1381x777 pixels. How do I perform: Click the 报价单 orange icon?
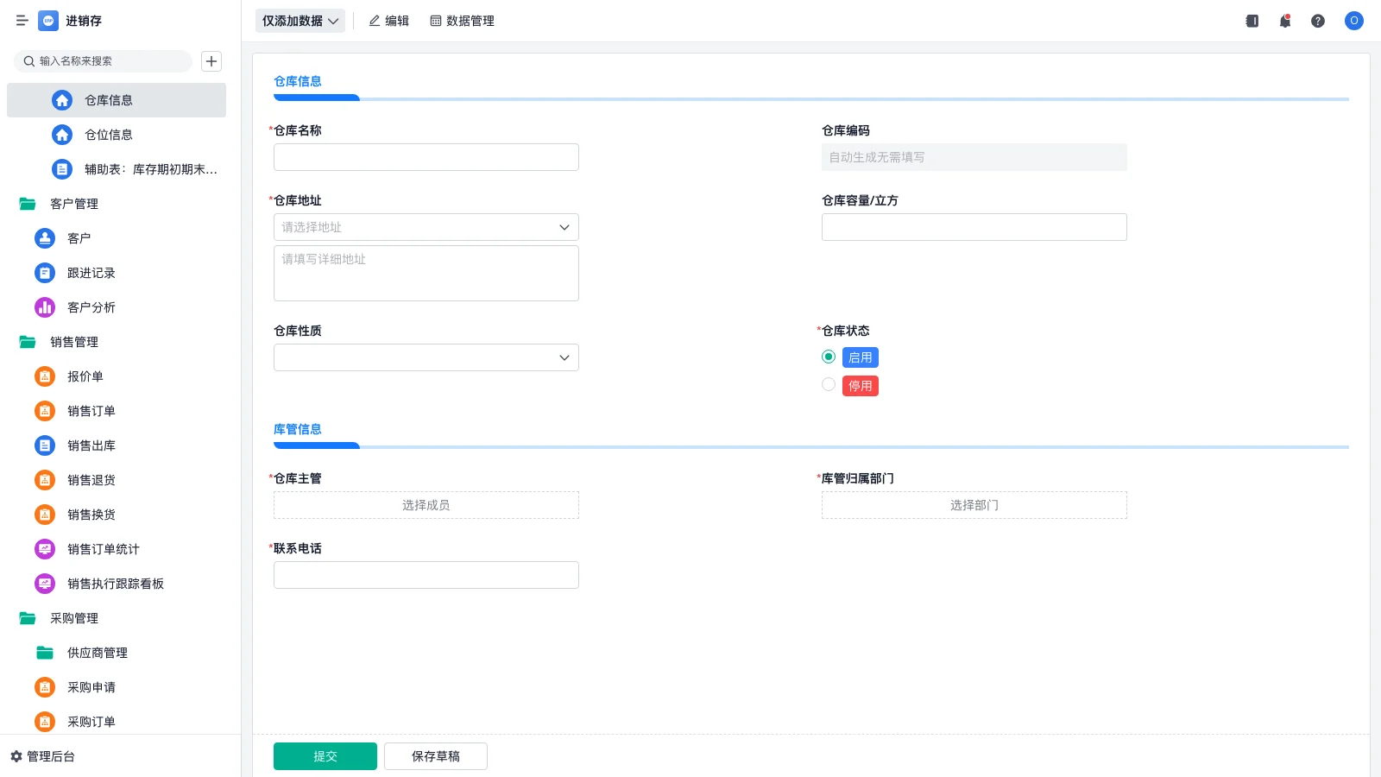pos(45,376)
